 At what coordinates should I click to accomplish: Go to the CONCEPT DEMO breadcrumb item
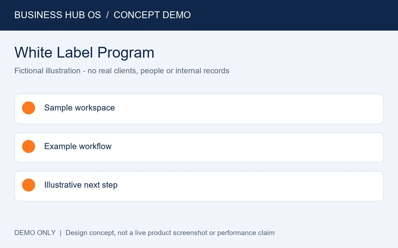pos(152,15)
